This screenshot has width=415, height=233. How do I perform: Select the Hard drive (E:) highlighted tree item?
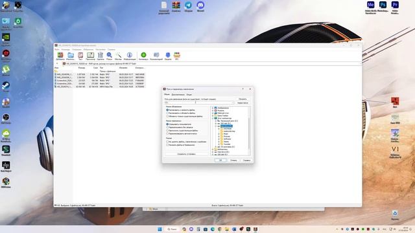pos(226,126)
